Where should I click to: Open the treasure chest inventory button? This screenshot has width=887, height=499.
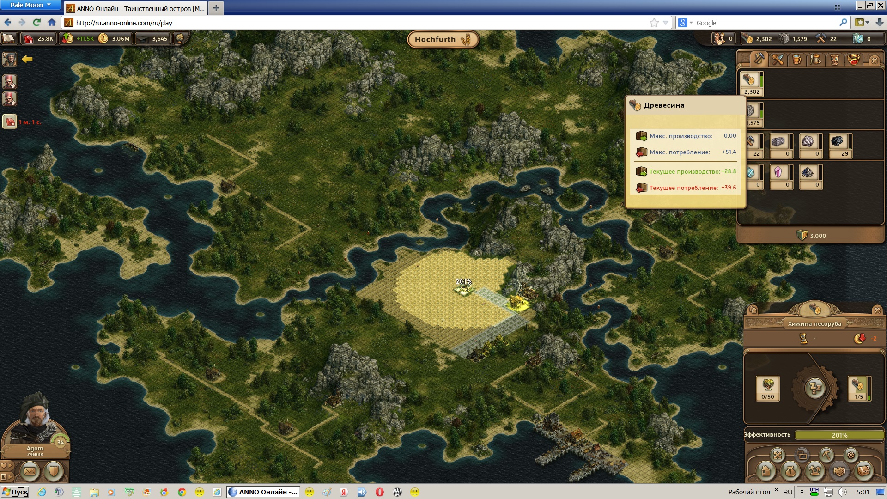click(x=863, y=471)
